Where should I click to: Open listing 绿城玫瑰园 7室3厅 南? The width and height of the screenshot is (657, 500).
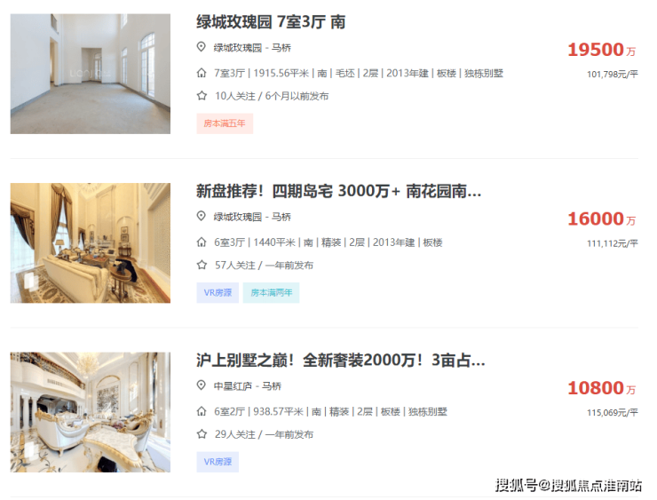coord(271,22)
